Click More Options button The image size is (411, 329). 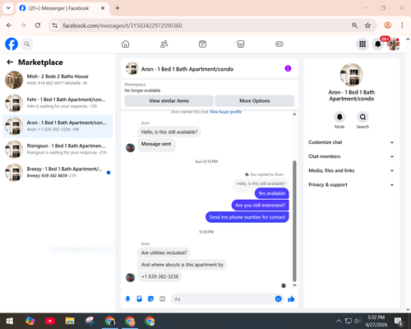click(x=255, y=100)
